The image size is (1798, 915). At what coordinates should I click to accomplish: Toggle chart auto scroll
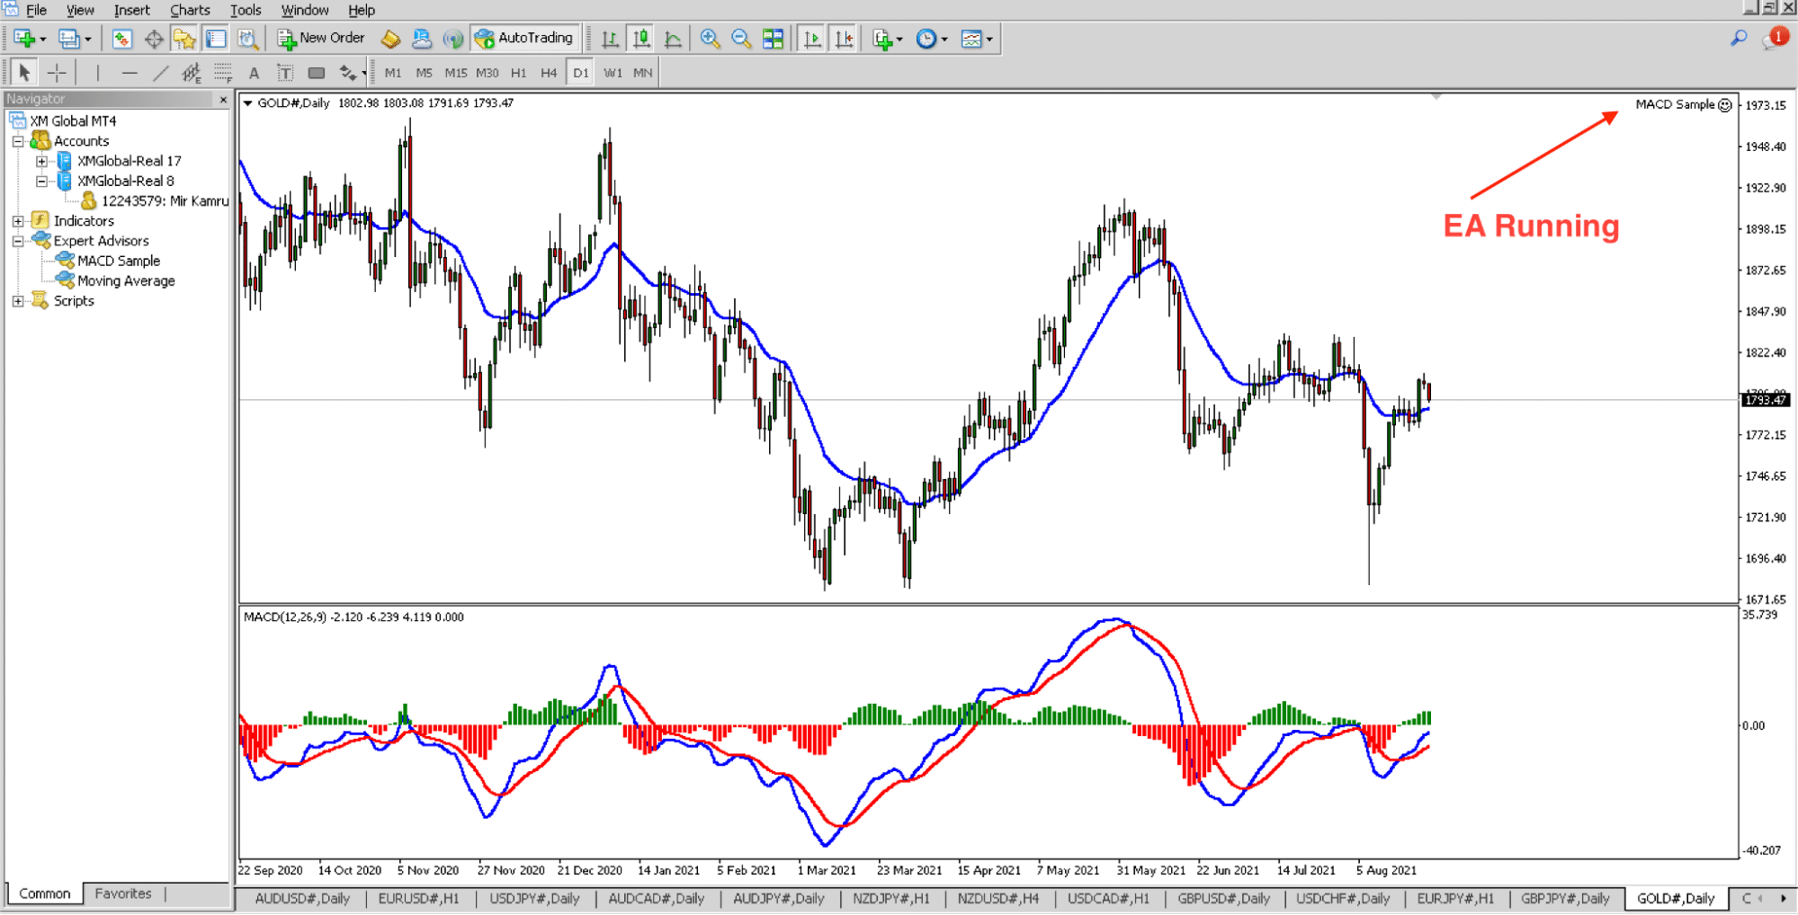point(812,39)
